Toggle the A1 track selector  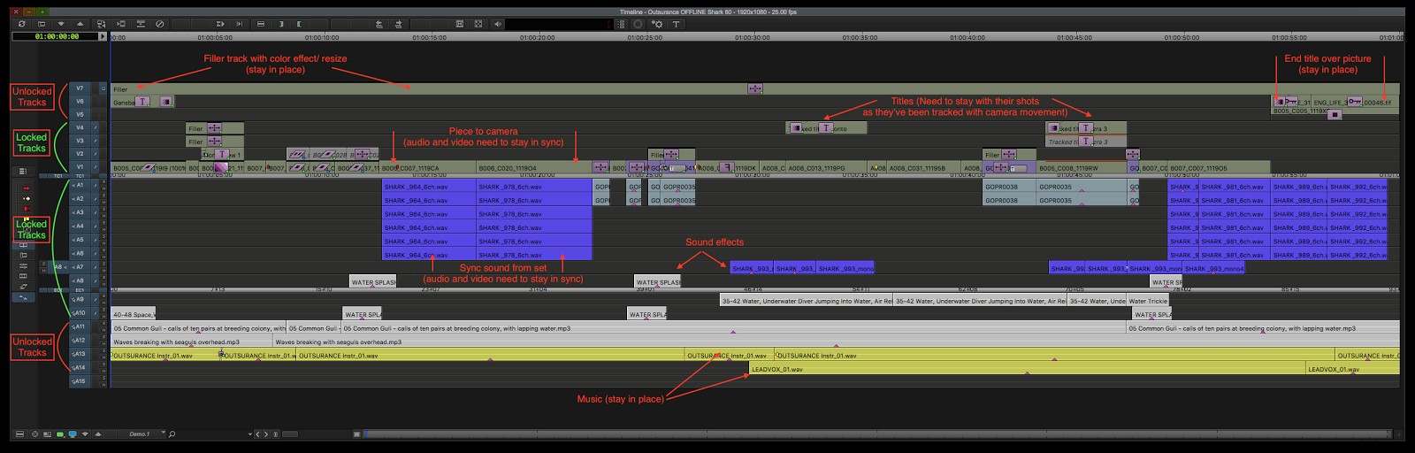[80, 185]
